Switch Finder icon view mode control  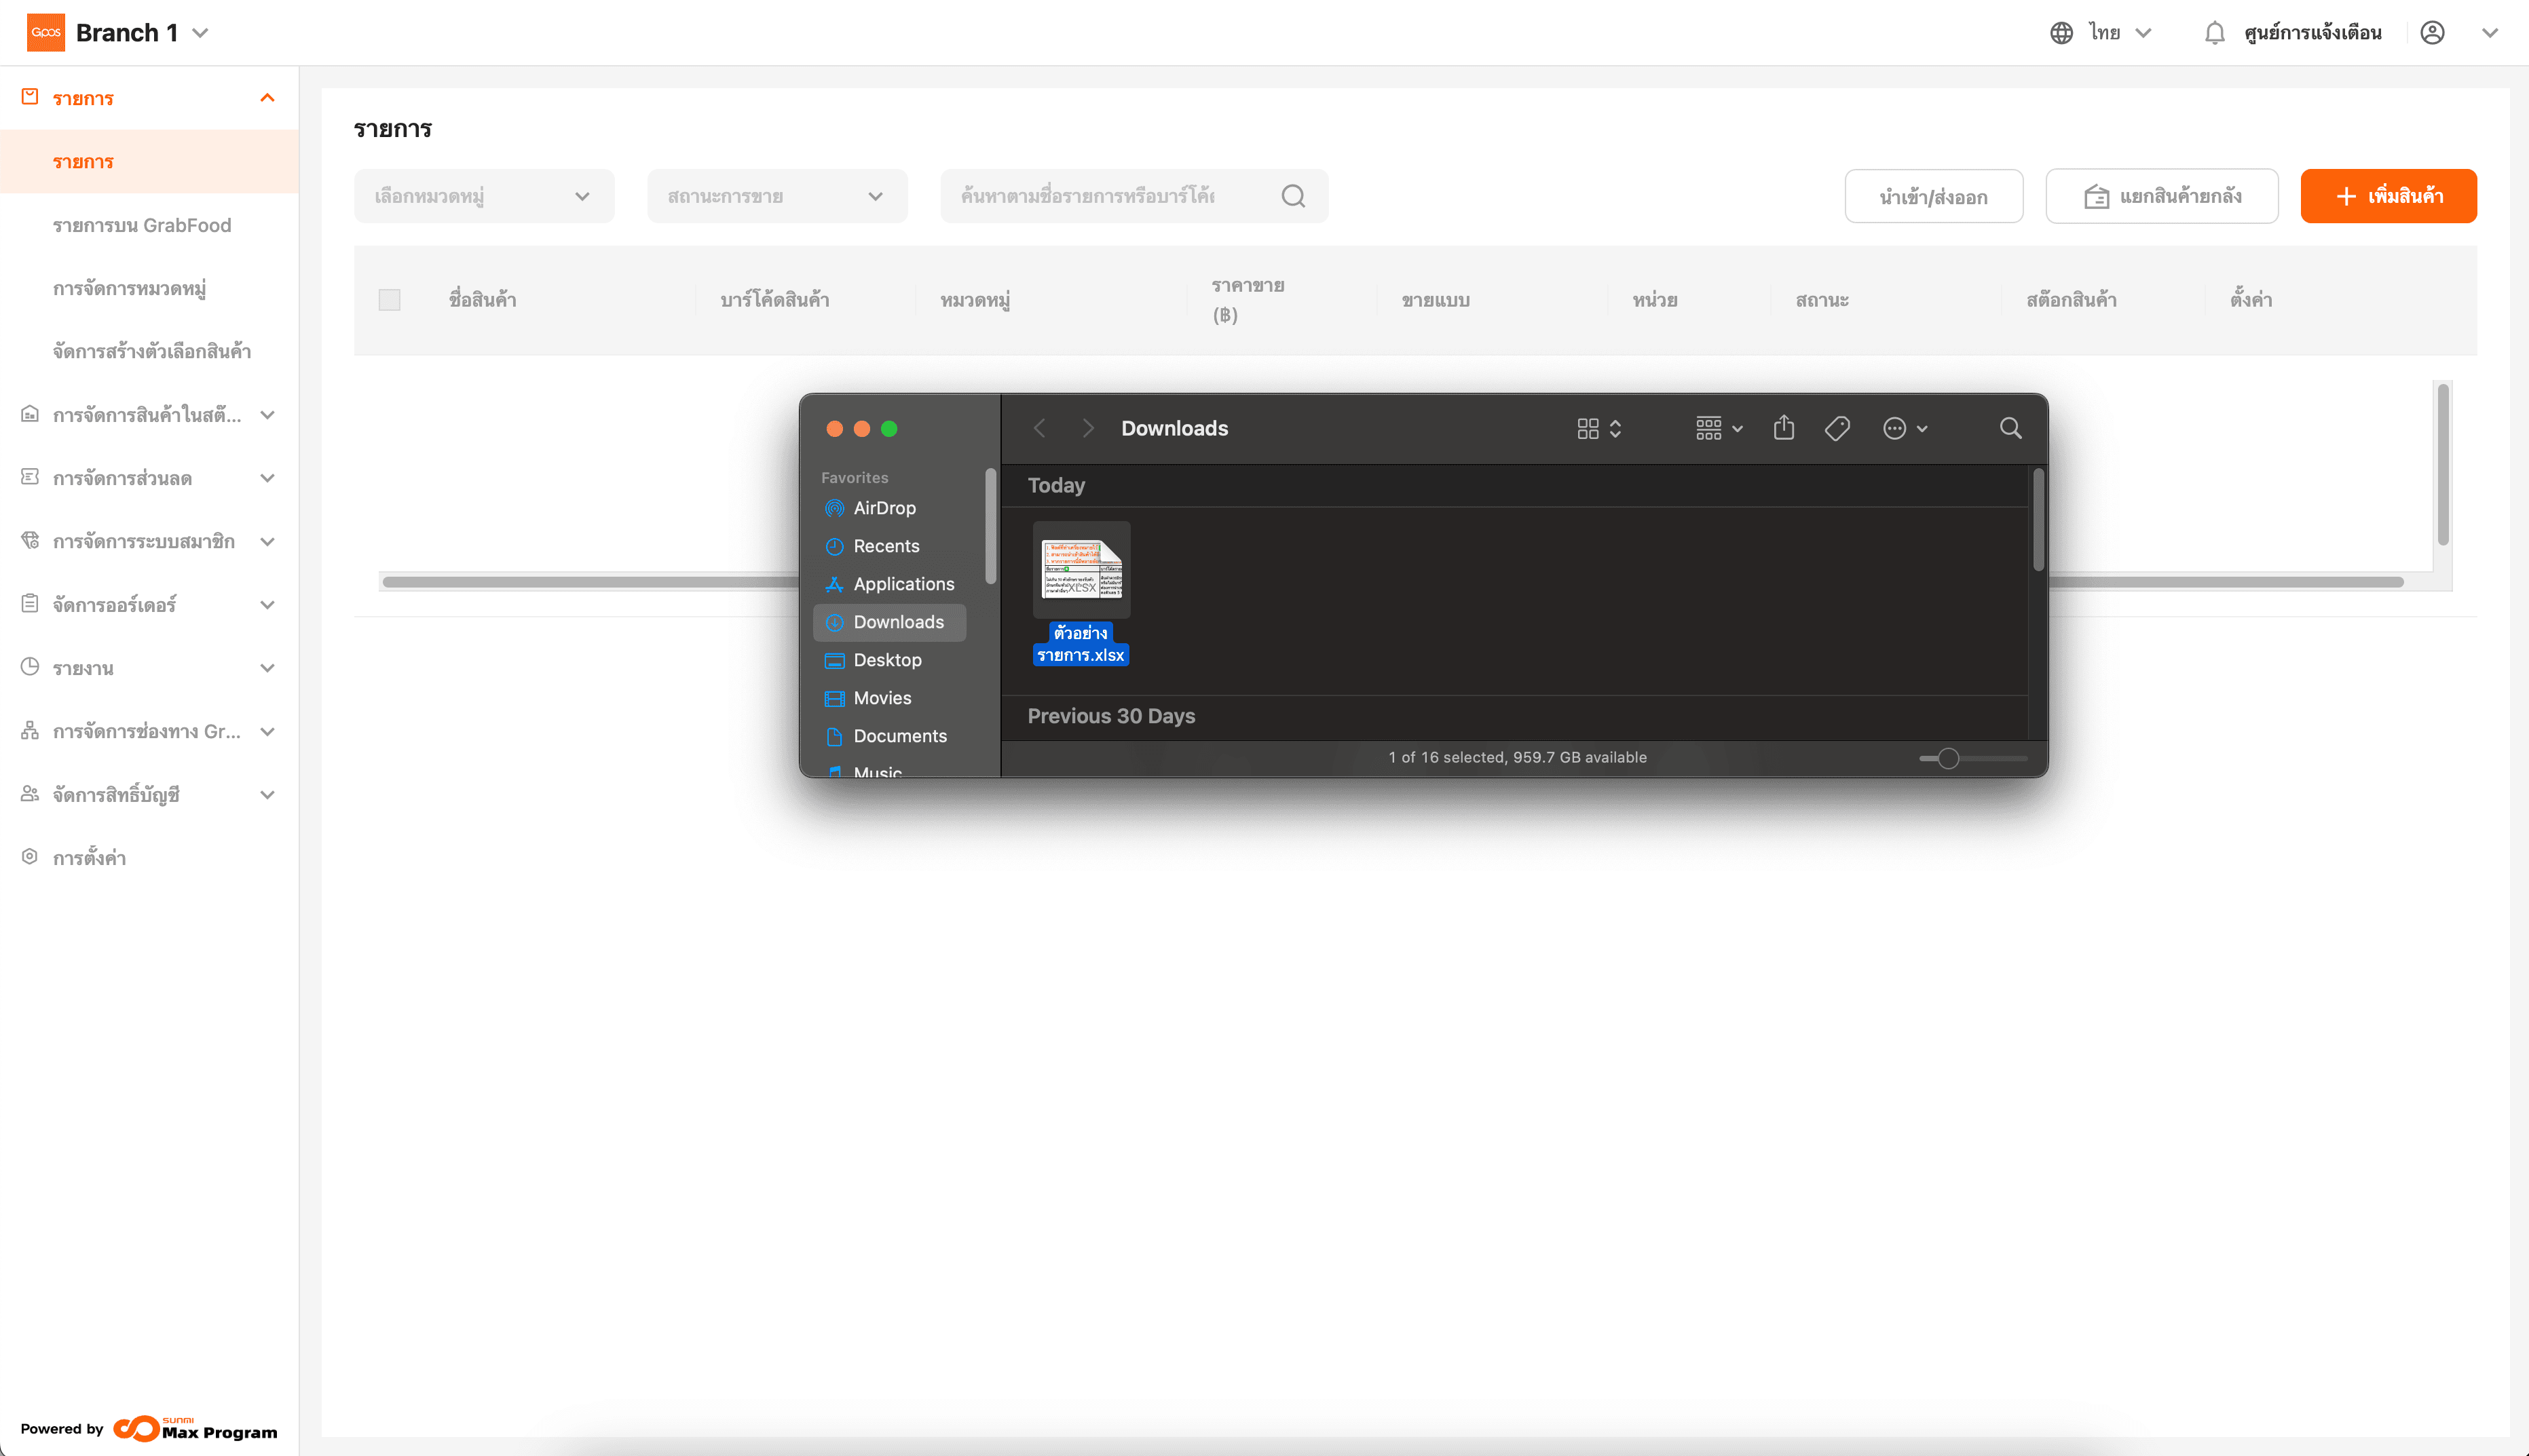(x=1598, y=428)
